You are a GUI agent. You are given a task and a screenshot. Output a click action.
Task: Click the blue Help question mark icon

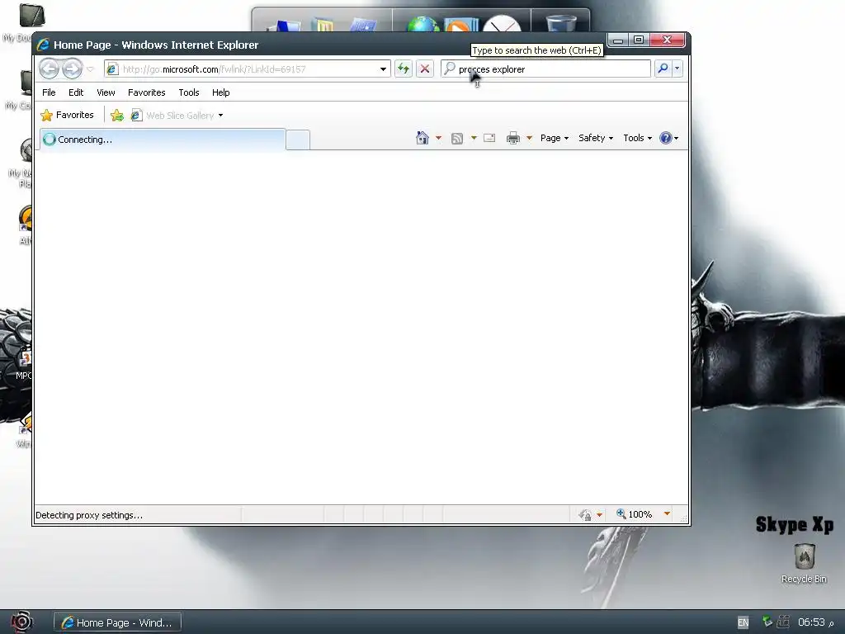point(666,138)
